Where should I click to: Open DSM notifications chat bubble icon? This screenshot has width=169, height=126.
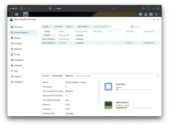point(140,14)
